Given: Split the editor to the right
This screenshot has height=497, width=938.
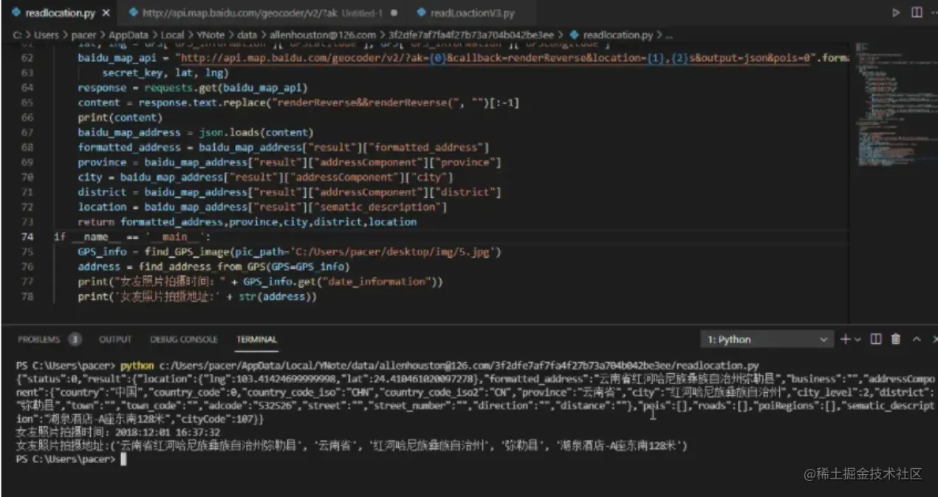Looking at the screenshot, I should (x=916, y=13).
